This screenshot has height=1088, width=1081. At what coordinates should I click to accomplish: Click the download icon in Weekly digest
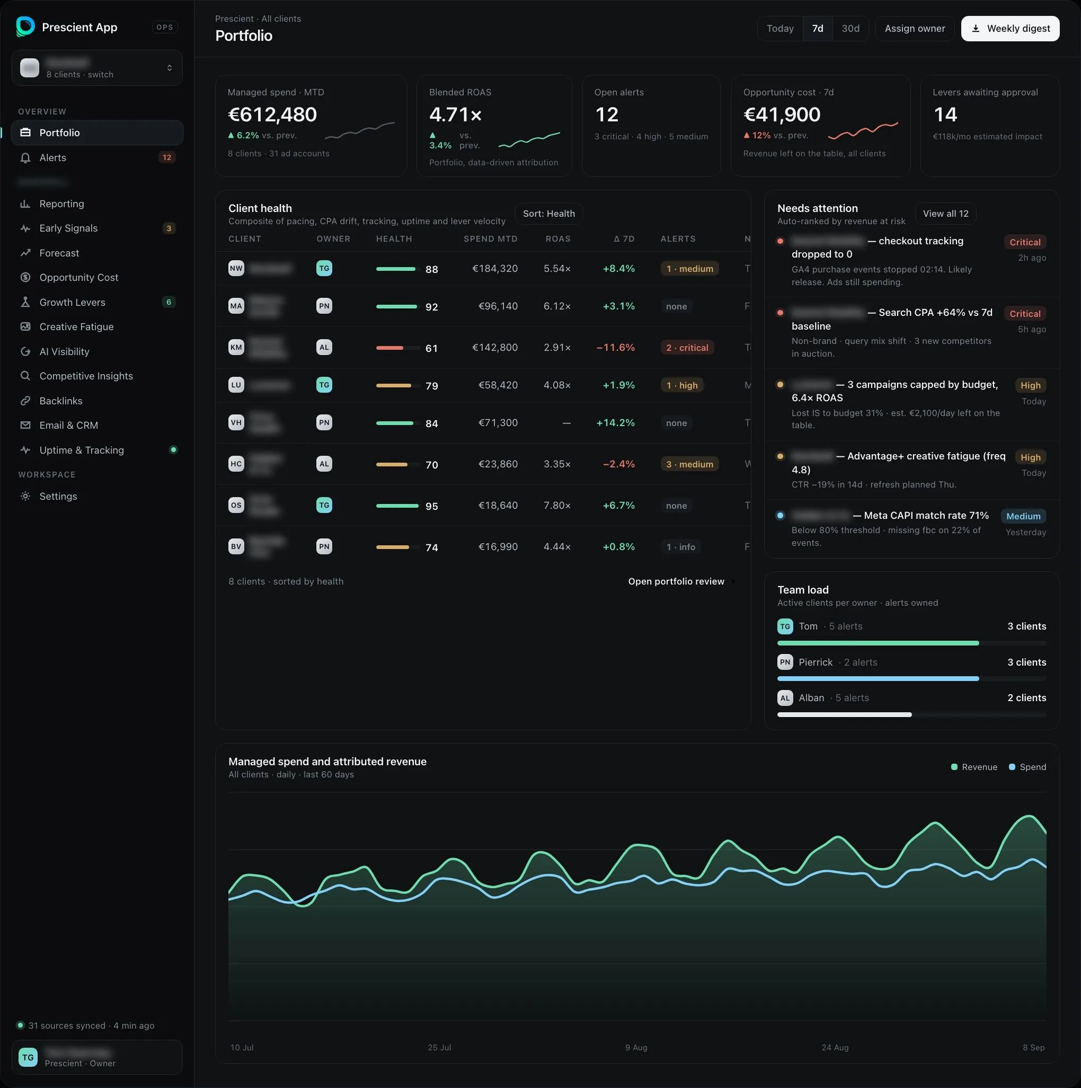(976, 28)
